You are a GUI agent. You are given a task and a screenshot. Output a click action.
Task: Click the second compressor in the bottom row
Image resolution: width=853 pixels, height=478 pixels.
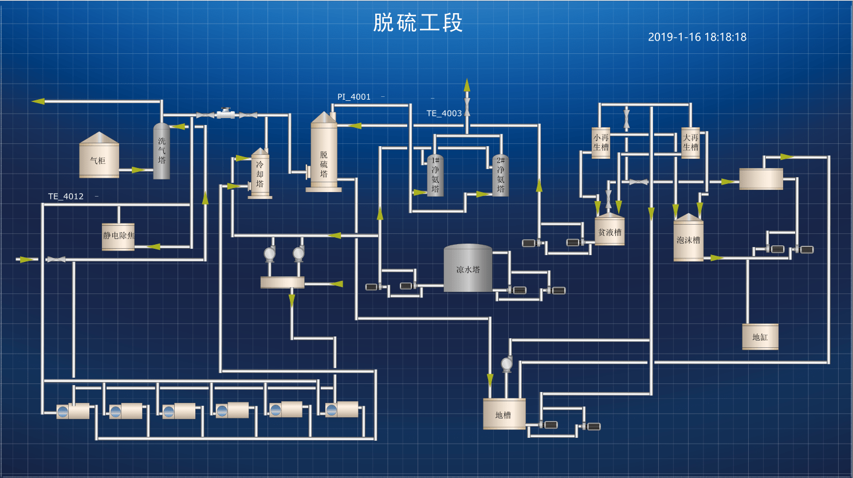click(125, 411)
